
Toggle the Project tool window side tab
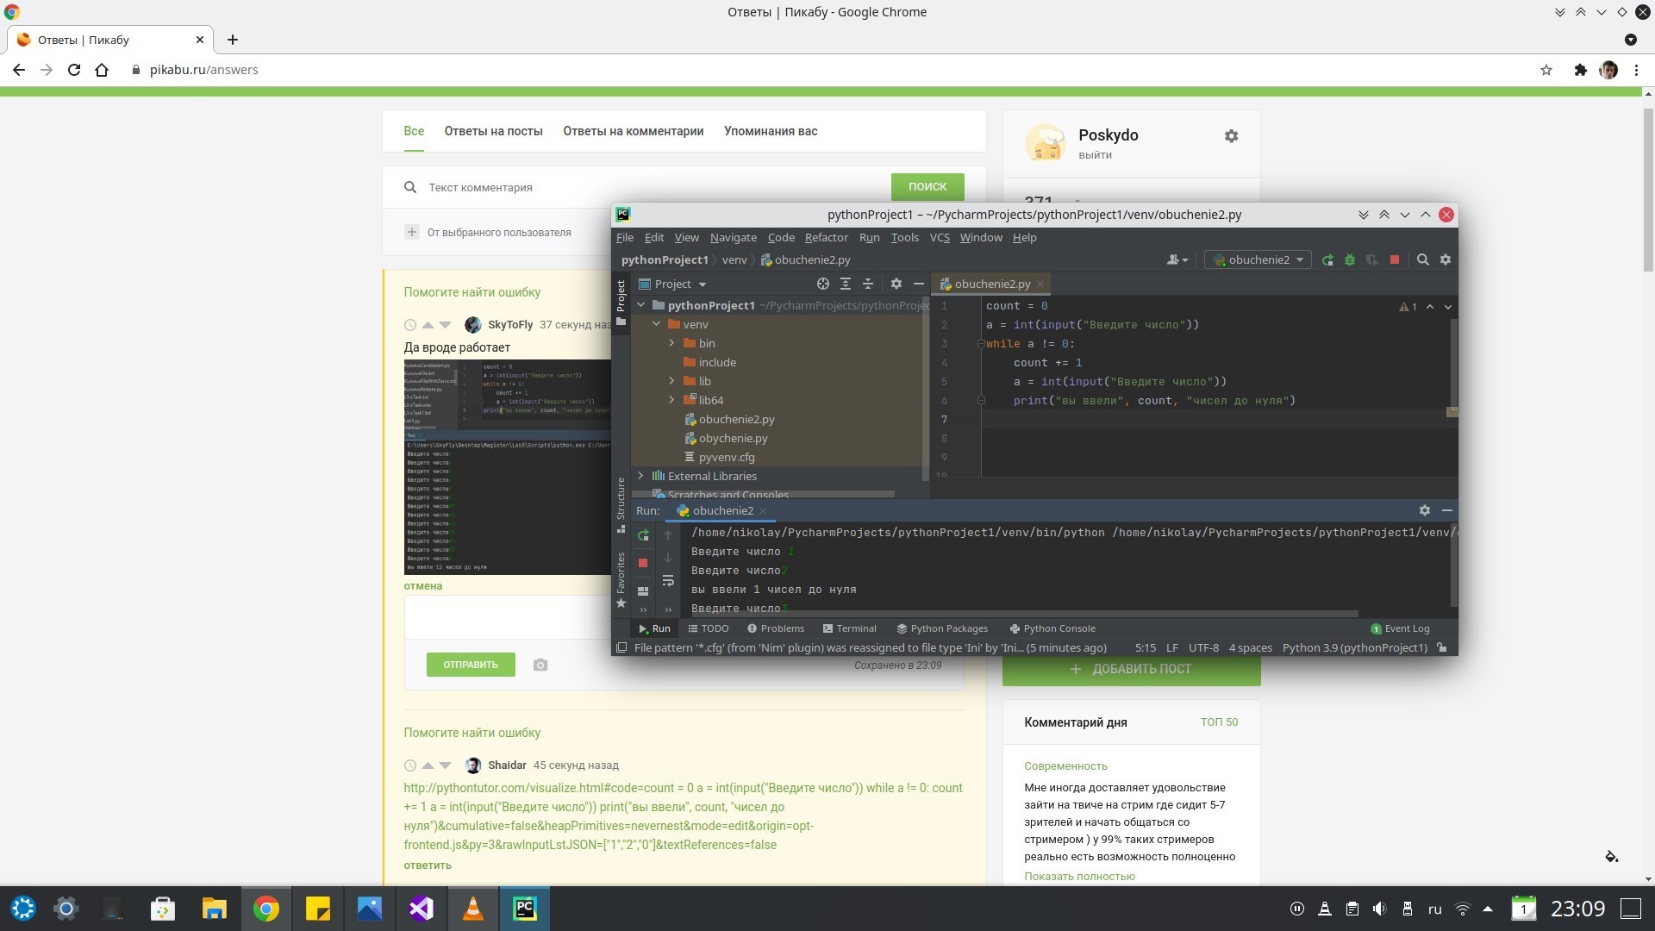(x=621, y=302)
